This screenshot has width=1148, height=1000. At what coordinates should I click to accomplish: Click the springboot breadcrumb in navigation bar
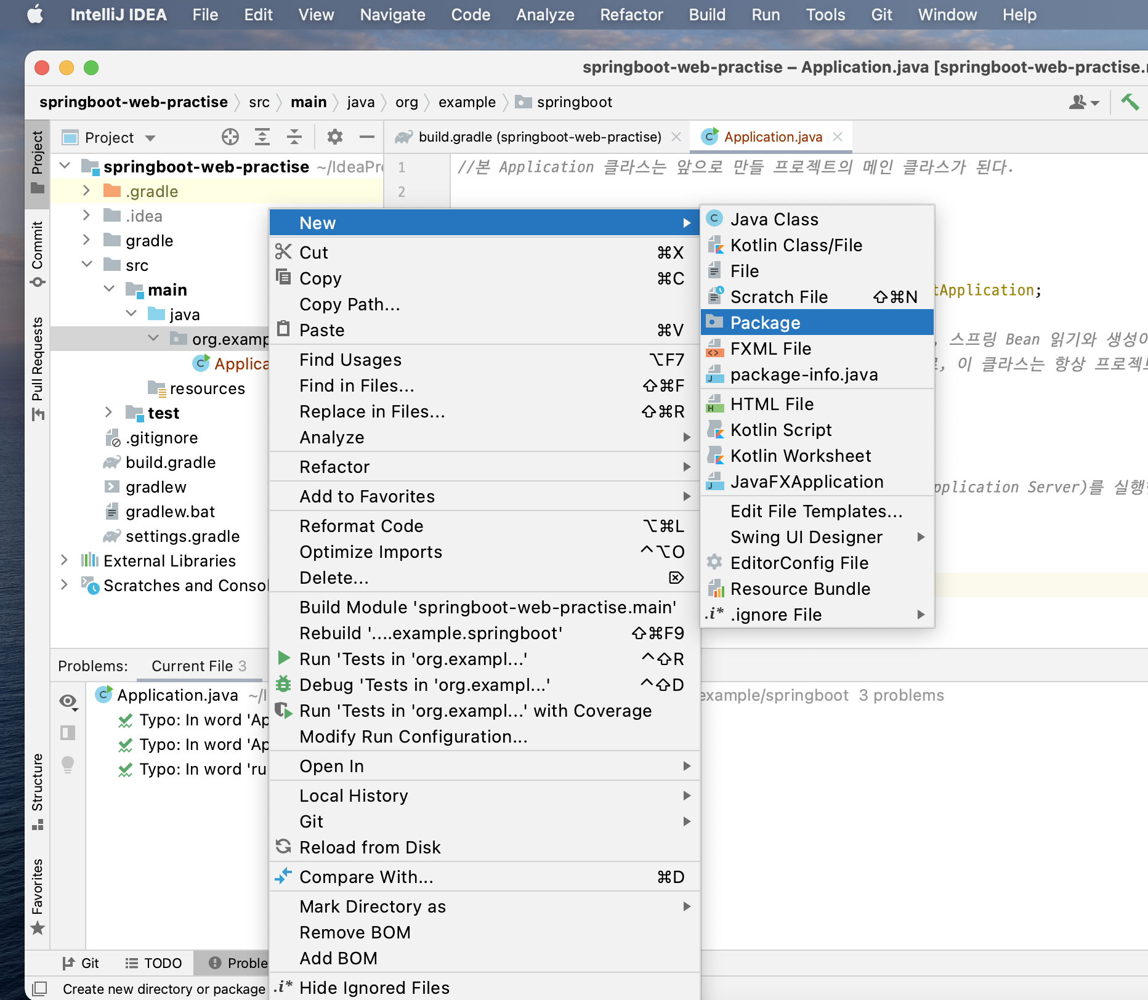(x=564, y=102)
